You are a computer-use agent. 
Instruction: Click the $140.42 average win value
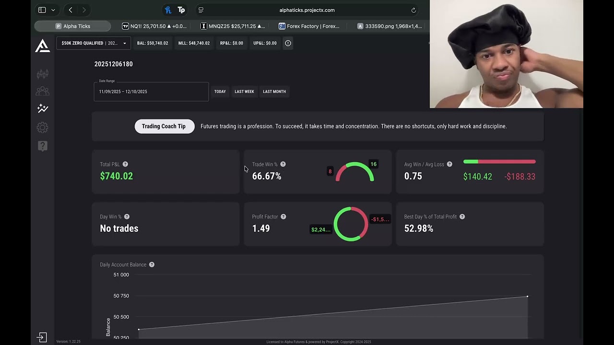(478, 176)
